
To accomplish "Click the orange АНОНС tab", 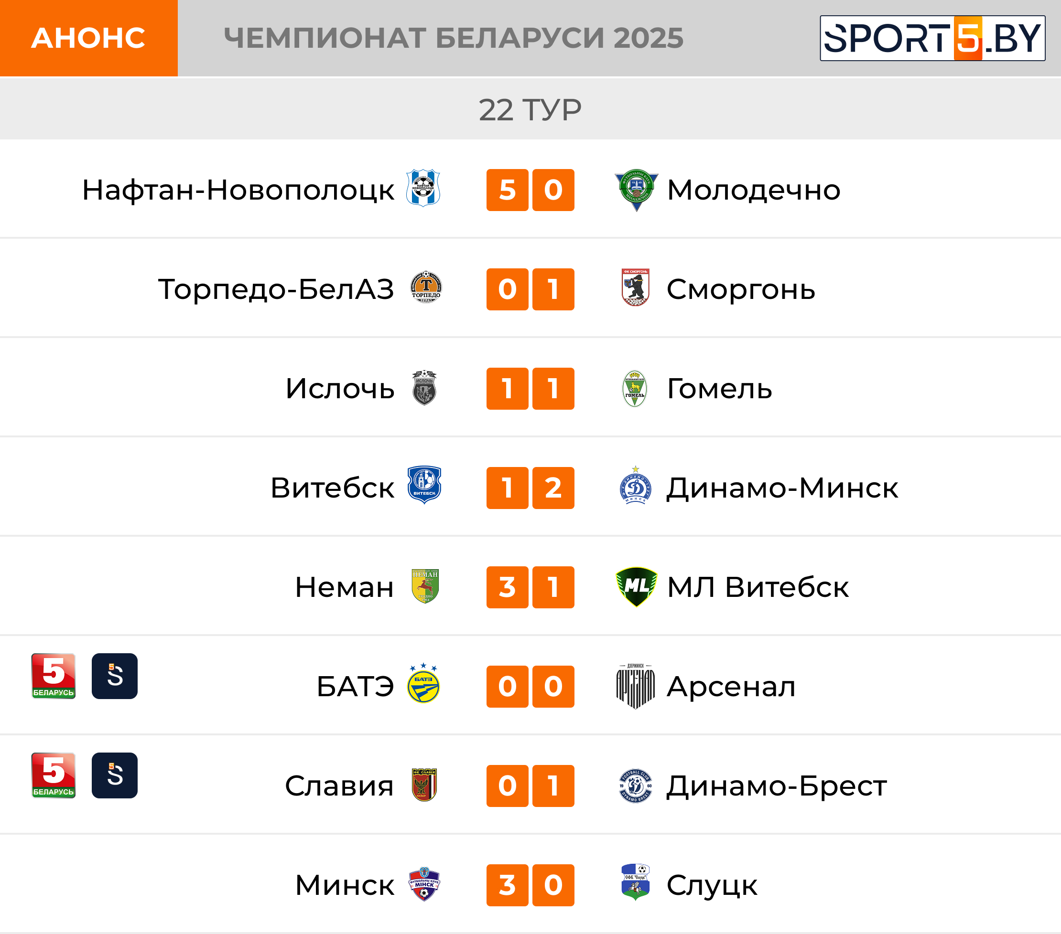I will point(89,38).
